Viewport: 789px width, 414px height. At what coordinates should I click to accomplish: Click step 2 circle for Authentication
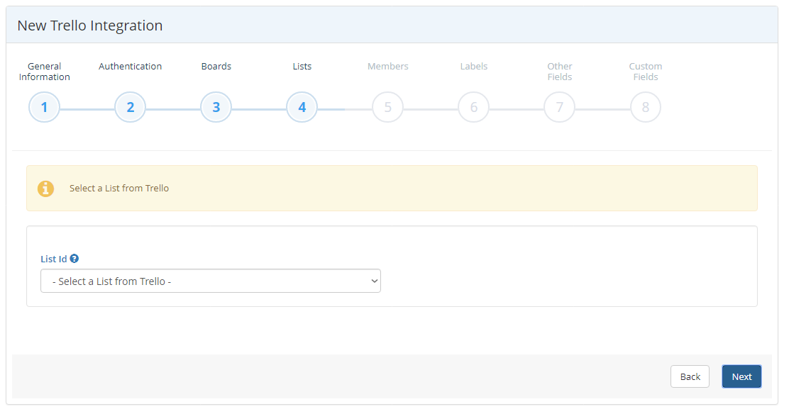click(x=130, y=107)
